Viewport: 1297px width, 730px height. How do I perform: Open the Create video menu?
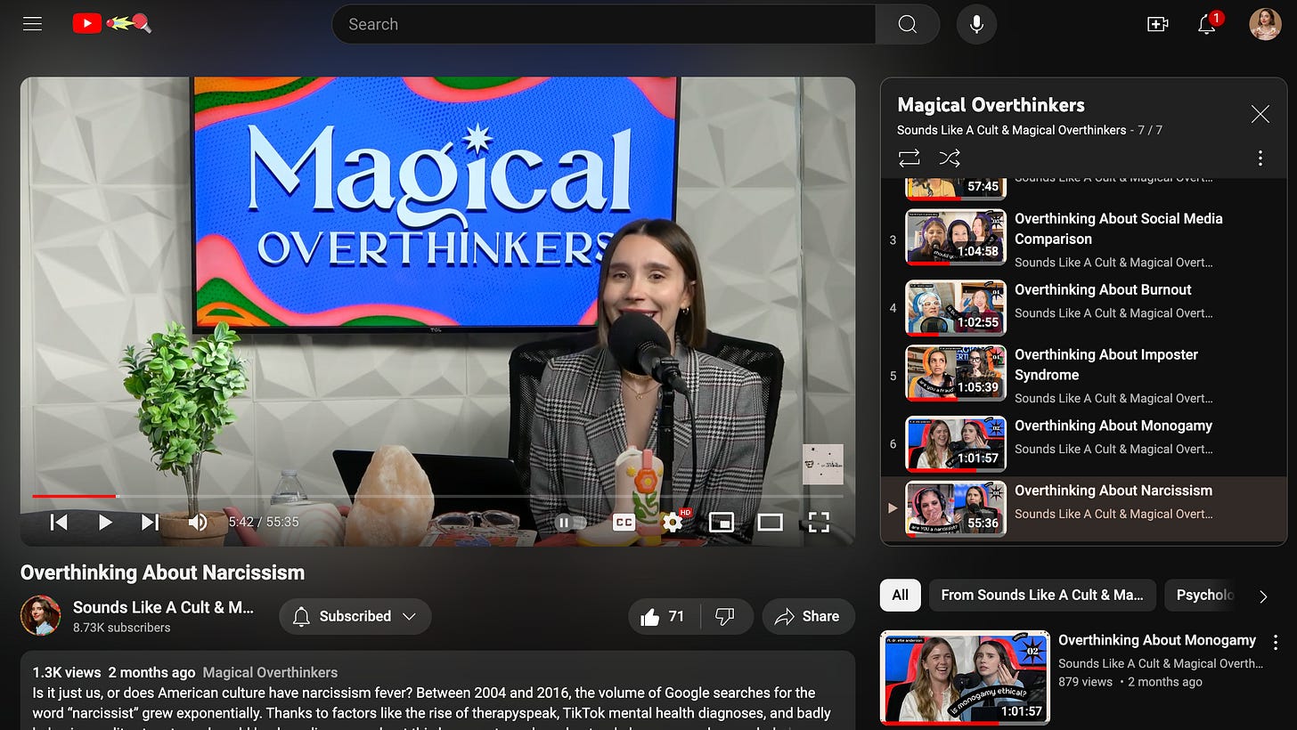pyautogui.click(x=1157, y=24)
